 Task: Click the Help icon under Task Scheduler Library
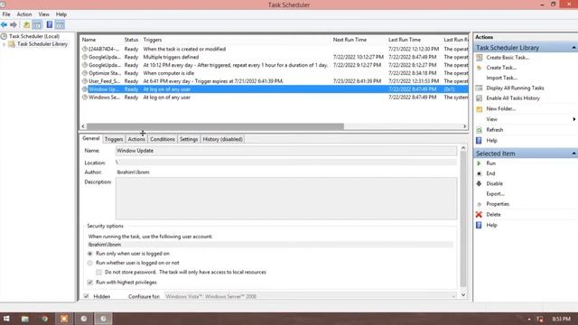(479, 141)
